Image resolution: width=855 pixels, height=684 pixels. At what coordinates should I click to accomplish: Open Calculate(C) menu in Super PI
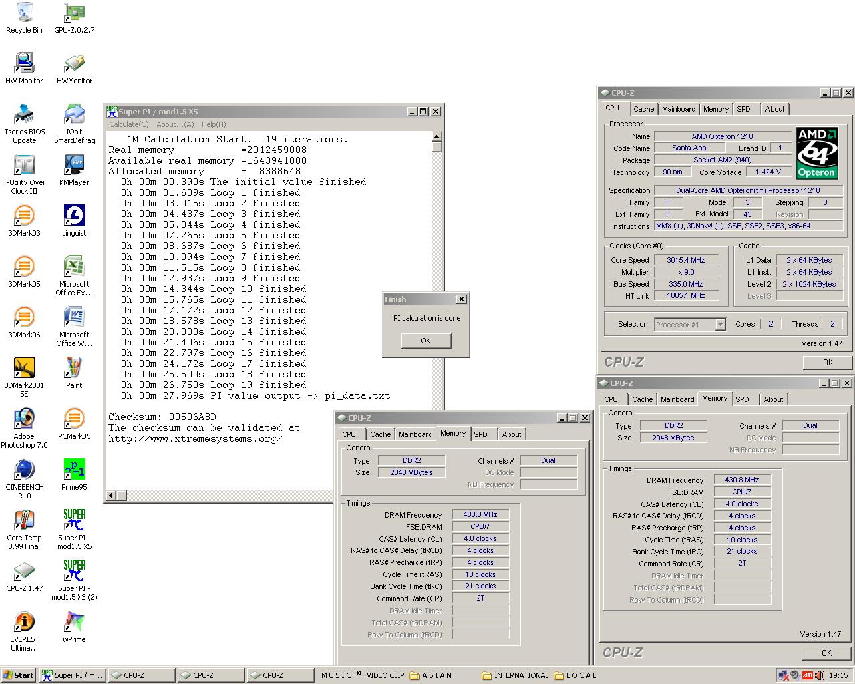[x=129, y=124]
